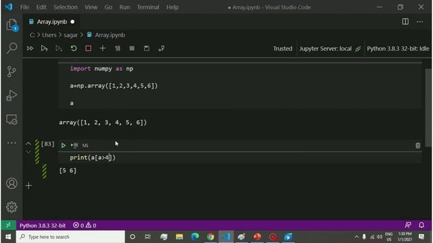
Task: Open the Search view in activity bar
Action: pos(12,48)
